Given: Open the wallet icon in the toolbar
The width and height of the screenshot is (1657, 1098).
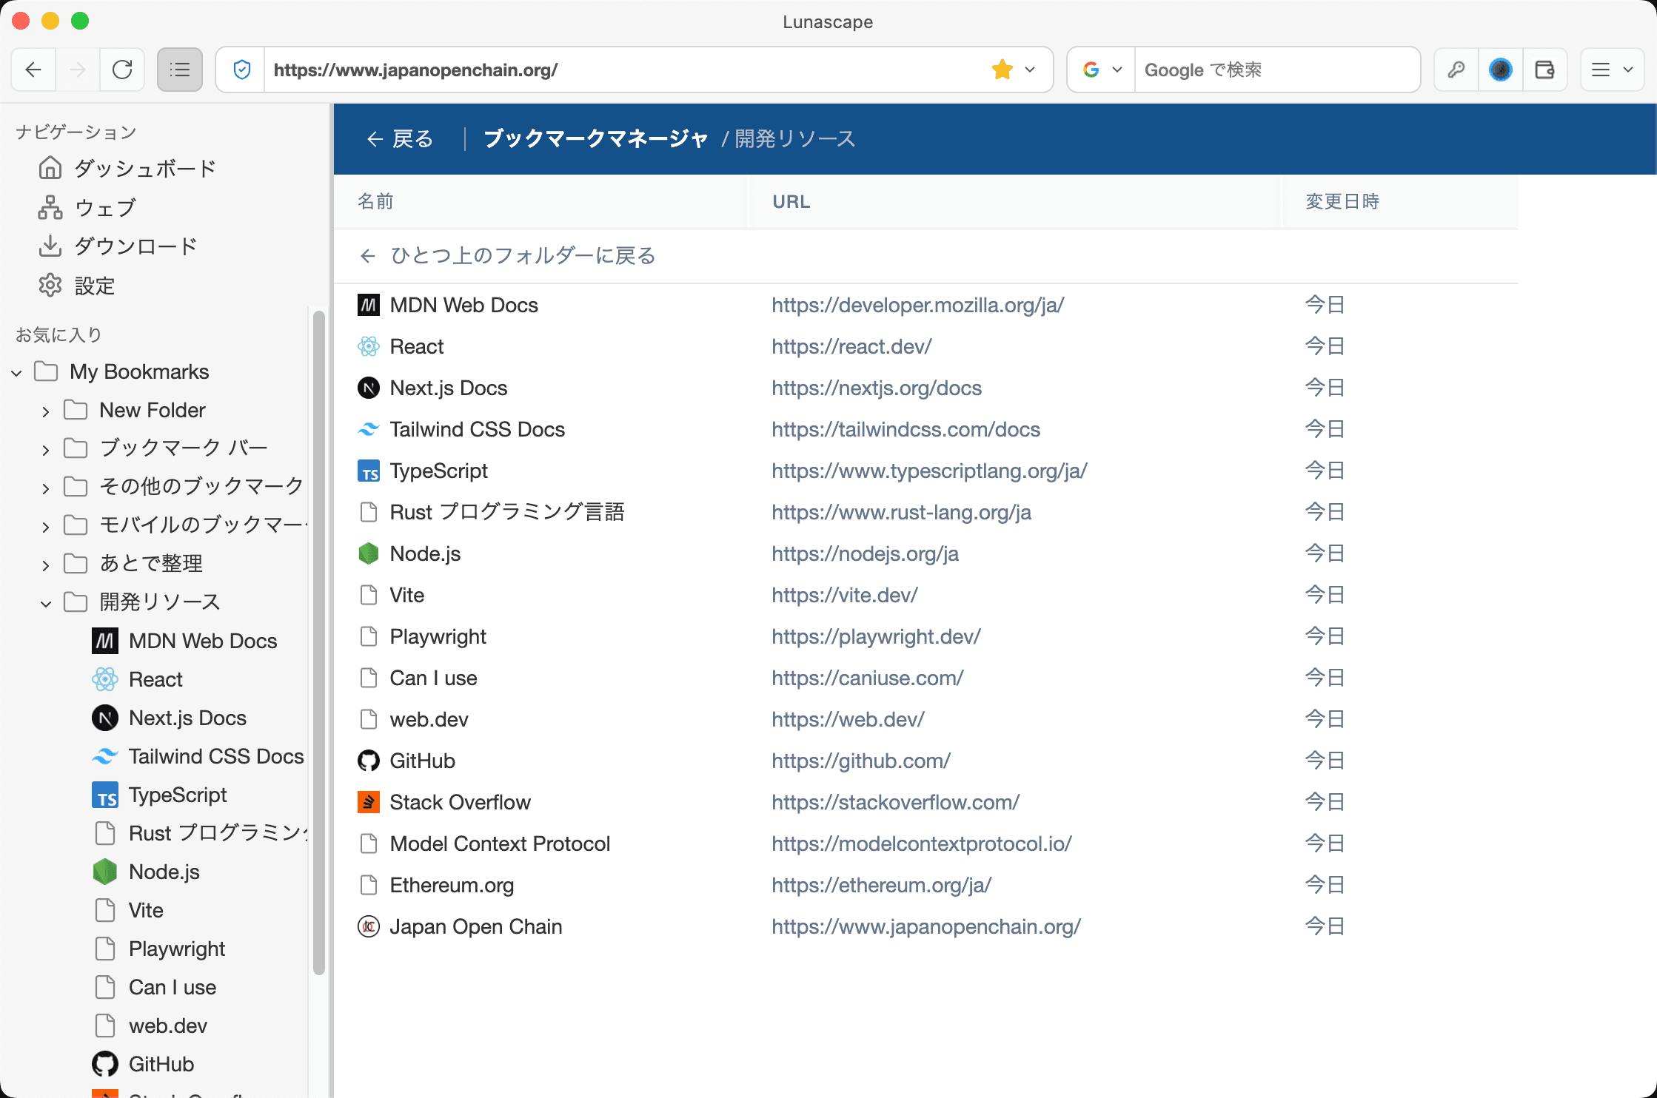Looking at the screenshot, I should pos(1545,70).
